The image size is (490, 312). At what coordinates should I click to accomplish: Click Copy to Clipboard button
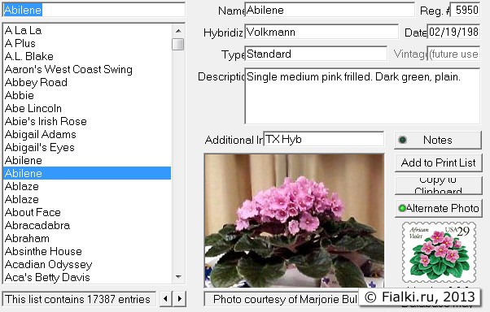(438, 185)
